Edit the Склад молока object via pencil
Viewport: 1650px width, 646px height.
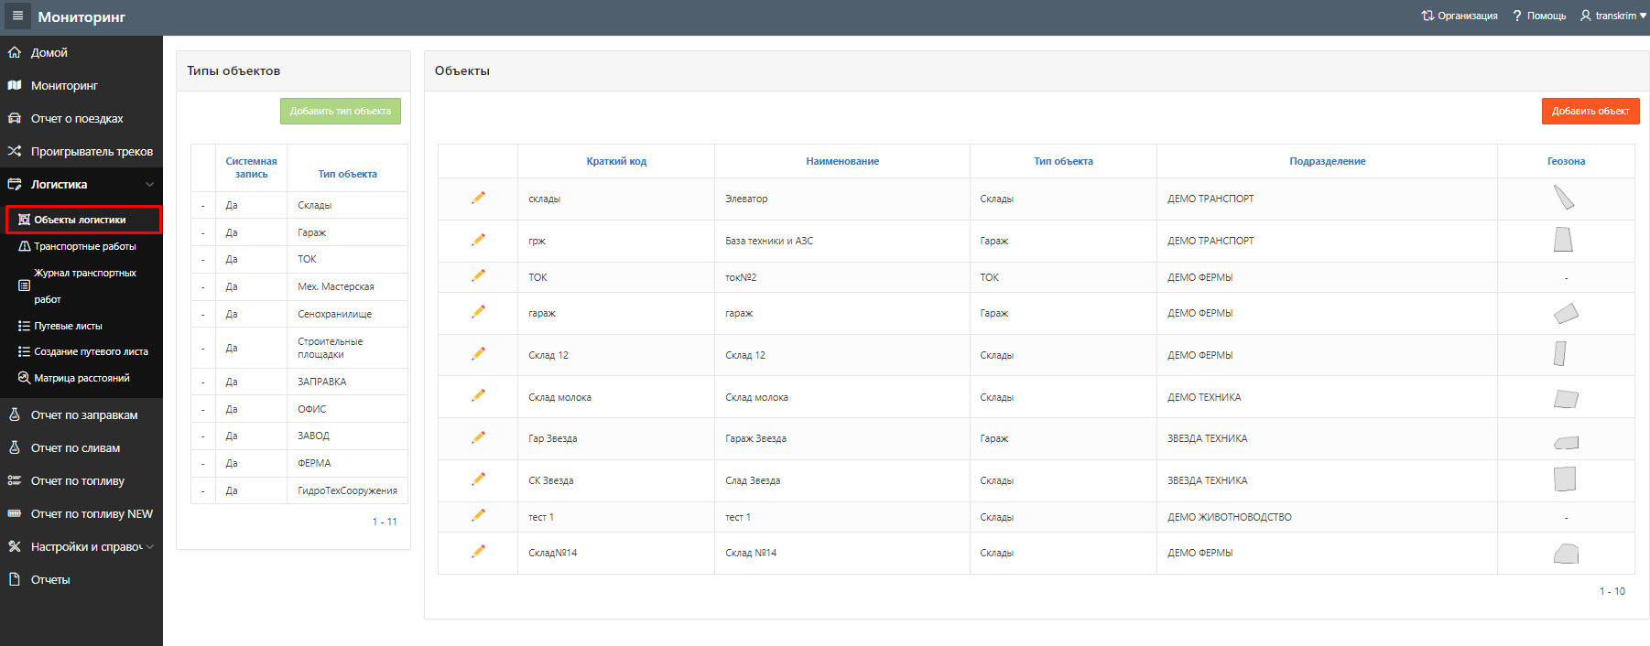coord(478,396)
